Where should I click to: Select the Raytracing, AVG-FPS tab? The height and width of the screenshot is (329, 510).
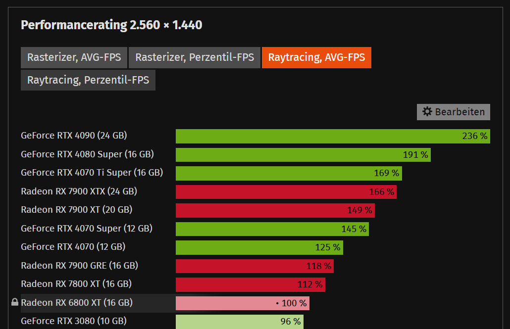coord(316,57)
